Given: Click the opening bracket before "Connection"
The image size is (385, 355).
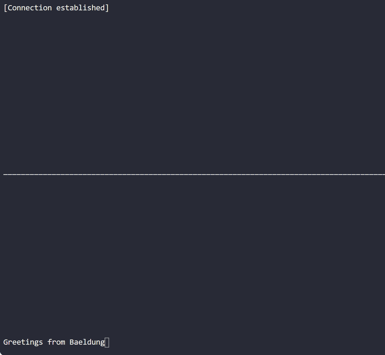Looking at the screenshot, I should point(5,8).
